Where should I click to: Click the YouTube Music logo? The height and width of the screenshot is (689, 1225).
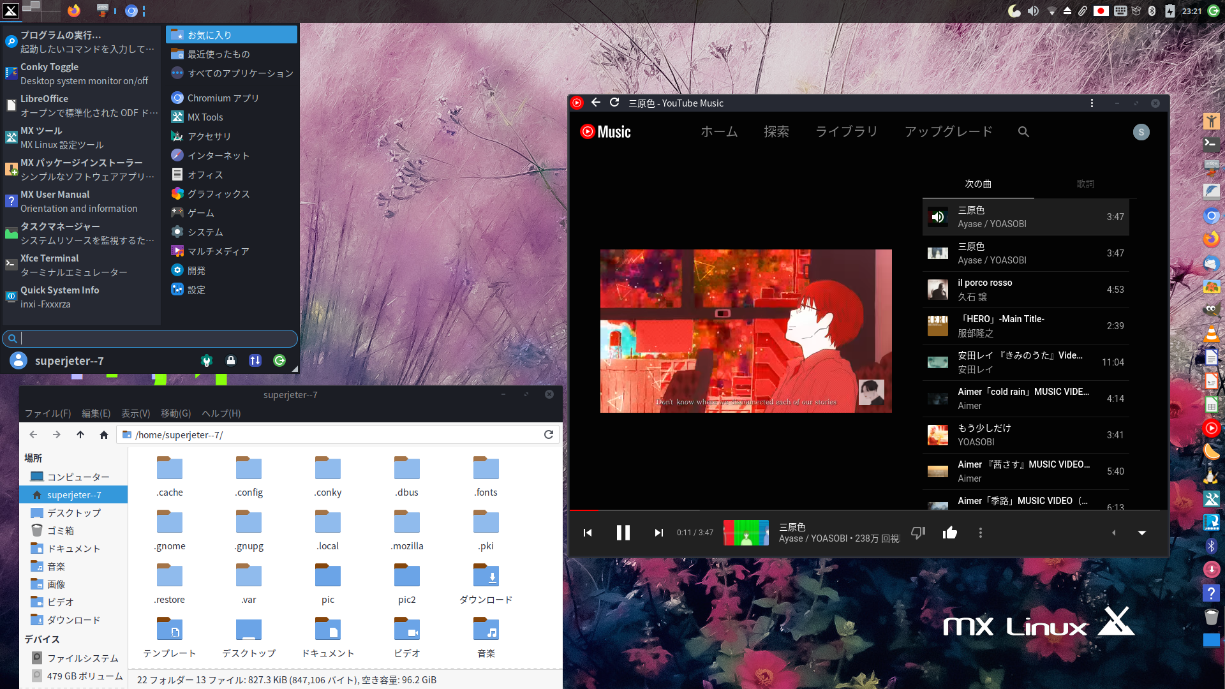605,131
